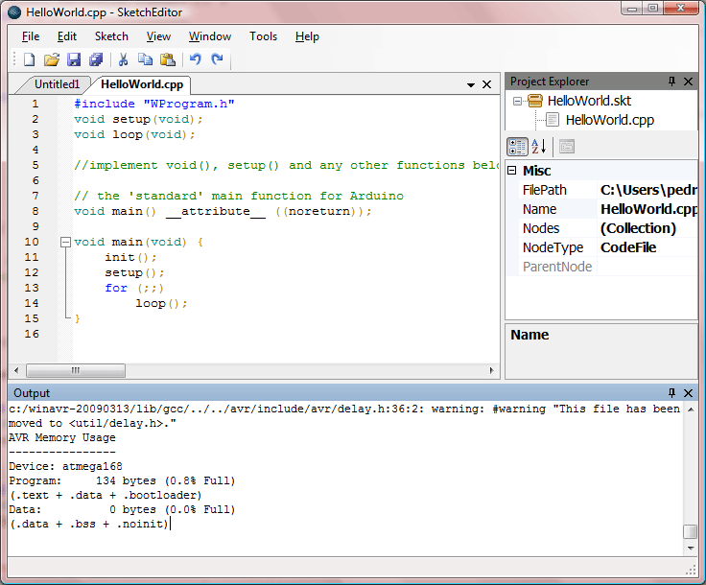Open the File menu
The width and height of the screenshot is (706, 585).
point(31,36)
